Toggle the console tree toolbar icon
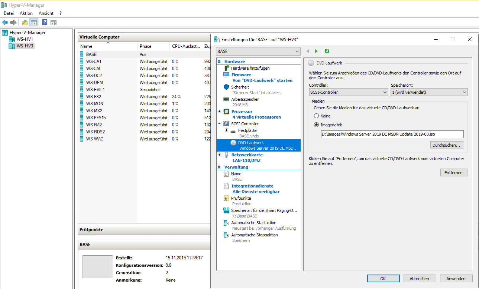479x289 pixels. tap(33, 22)
